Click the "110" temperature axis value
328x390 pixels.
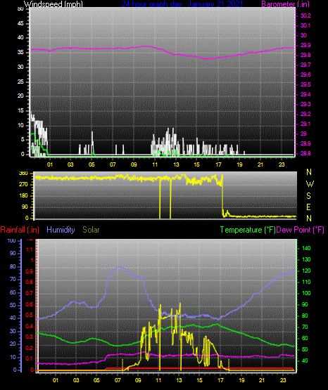[x=306, y=282]
